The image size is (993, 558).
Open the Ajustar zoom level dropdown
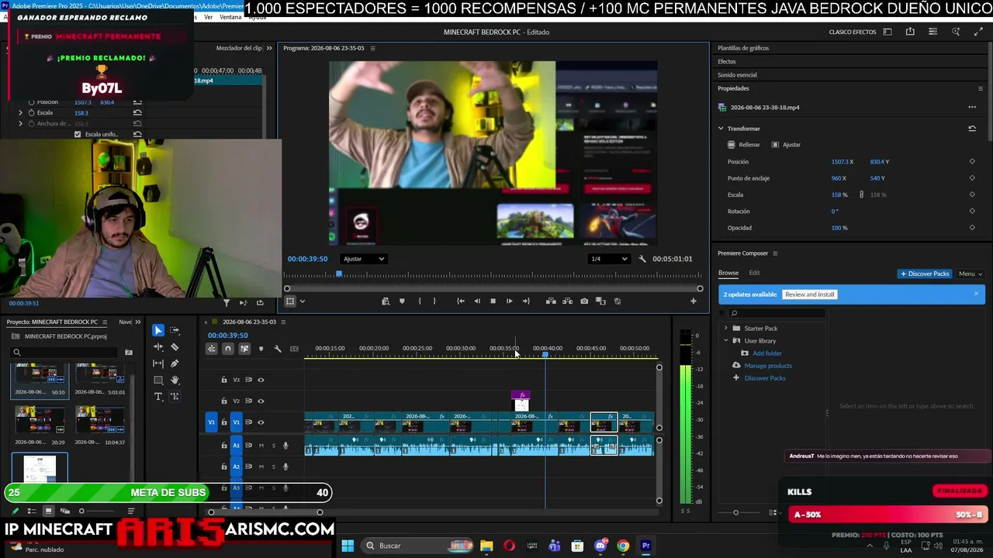coord(363,259)
